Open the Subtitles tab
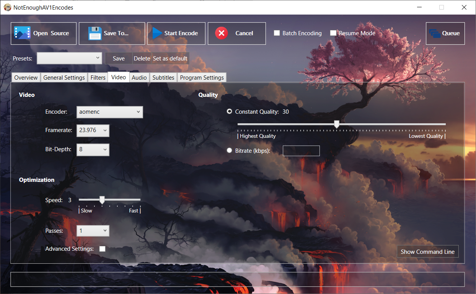The width and height of the screenshot is (476, 294). point(163,77)
